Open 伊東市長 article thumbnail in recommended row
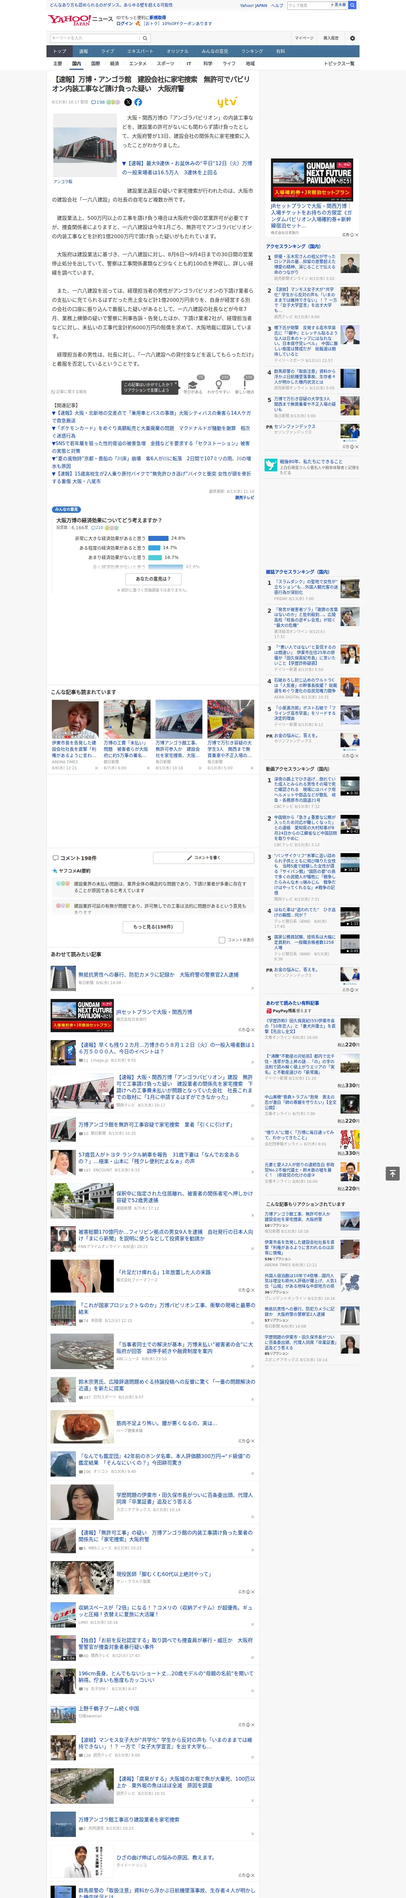Image resolution: width=406 pixels, height=1898 pixels. (75, 719)
